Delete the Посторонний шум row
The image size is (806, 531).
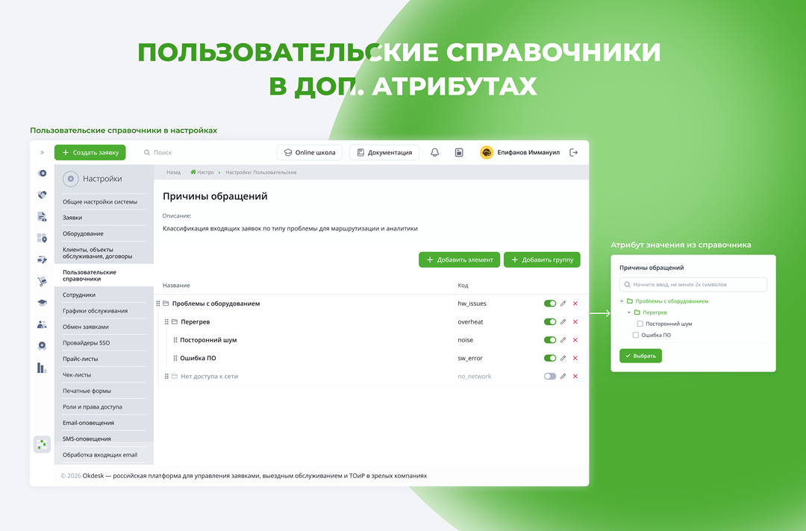(575, 340)
